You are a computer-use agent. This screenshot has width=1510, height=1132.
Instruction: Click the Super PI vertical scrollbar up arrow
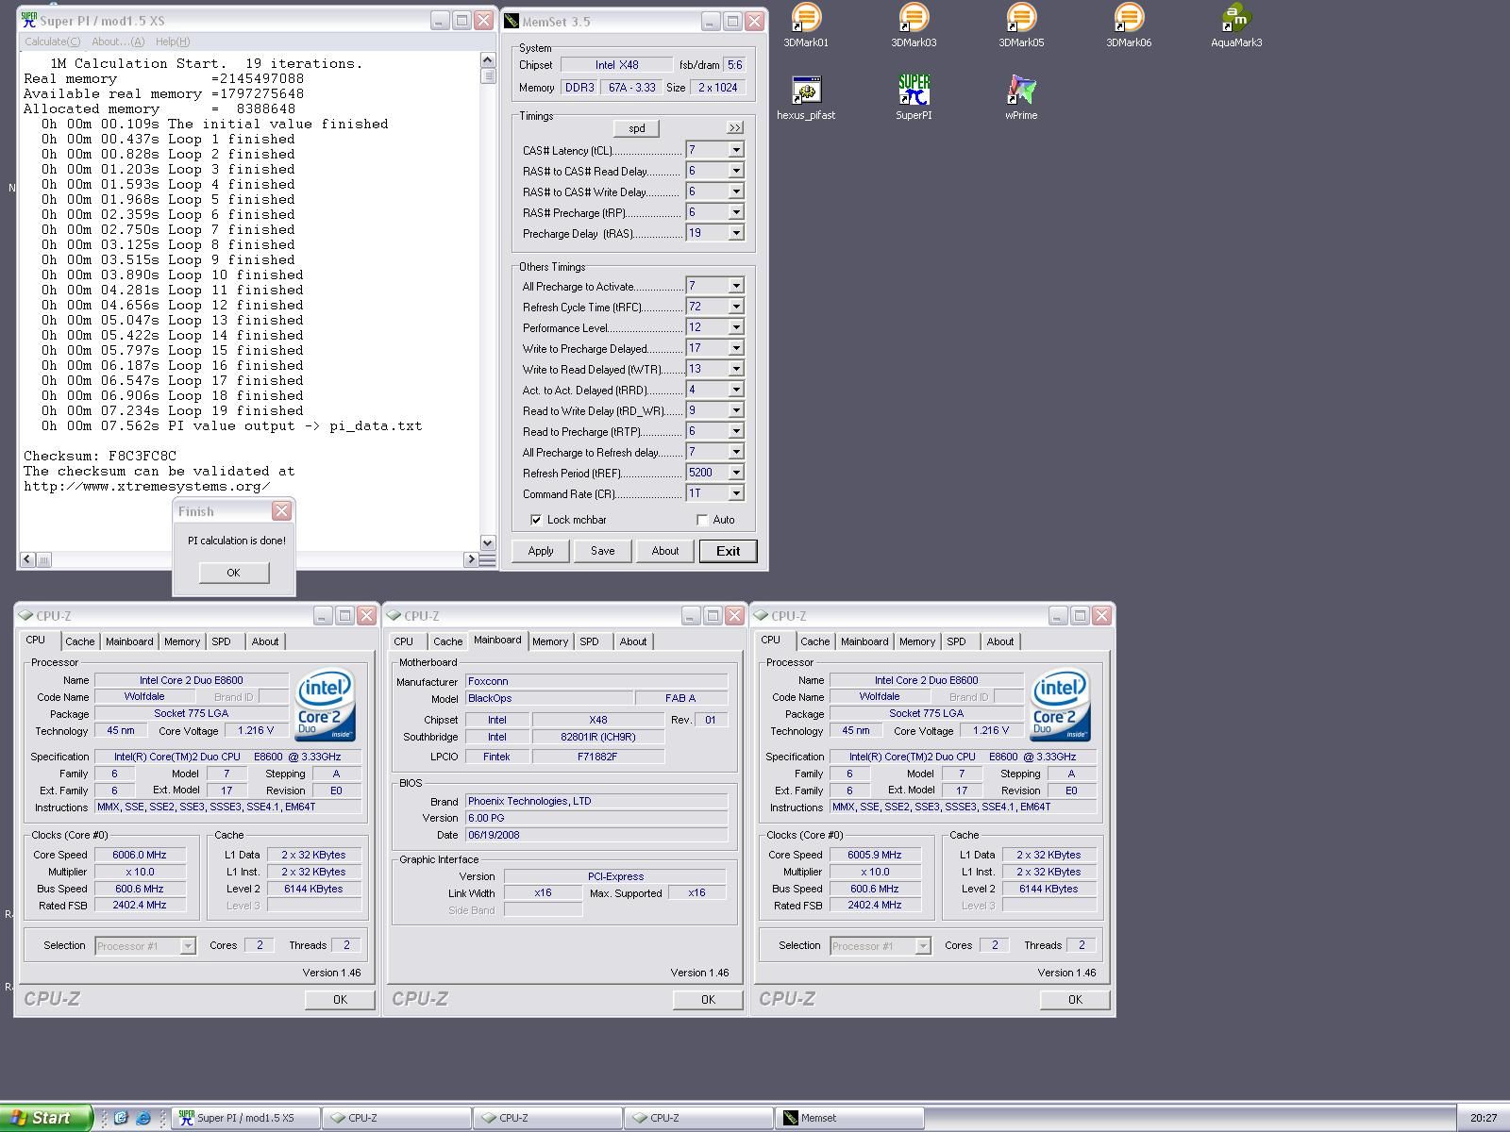488,60
